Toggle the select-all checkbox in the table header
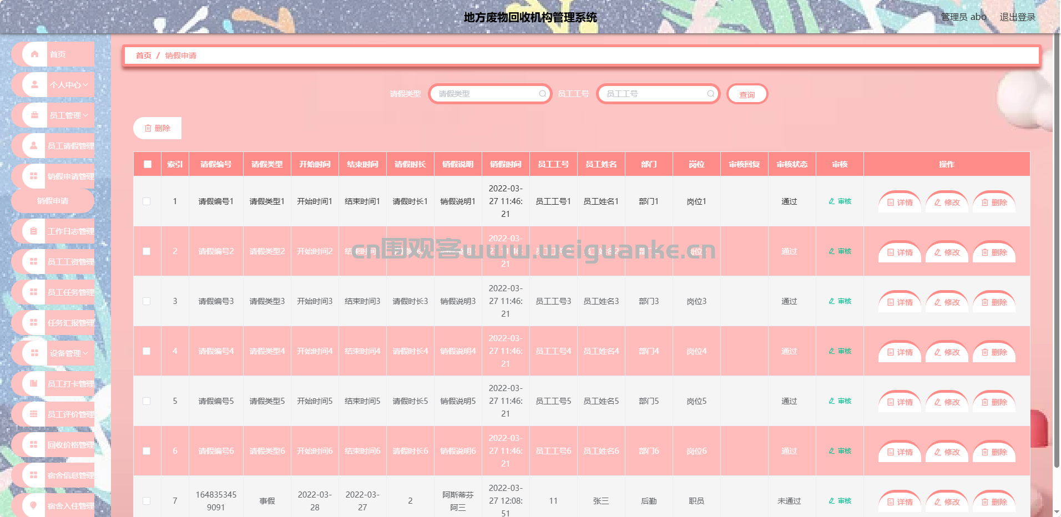This screenshot has height=517, width=1061. coord(148,164)
